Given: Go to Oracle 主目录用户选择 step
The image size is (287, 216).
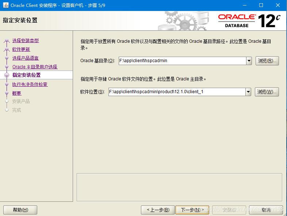Looking at the screenshot, I should click(35, 67).
